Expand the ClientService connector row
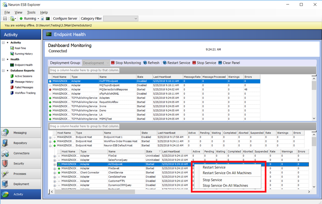 click(55, 173)
